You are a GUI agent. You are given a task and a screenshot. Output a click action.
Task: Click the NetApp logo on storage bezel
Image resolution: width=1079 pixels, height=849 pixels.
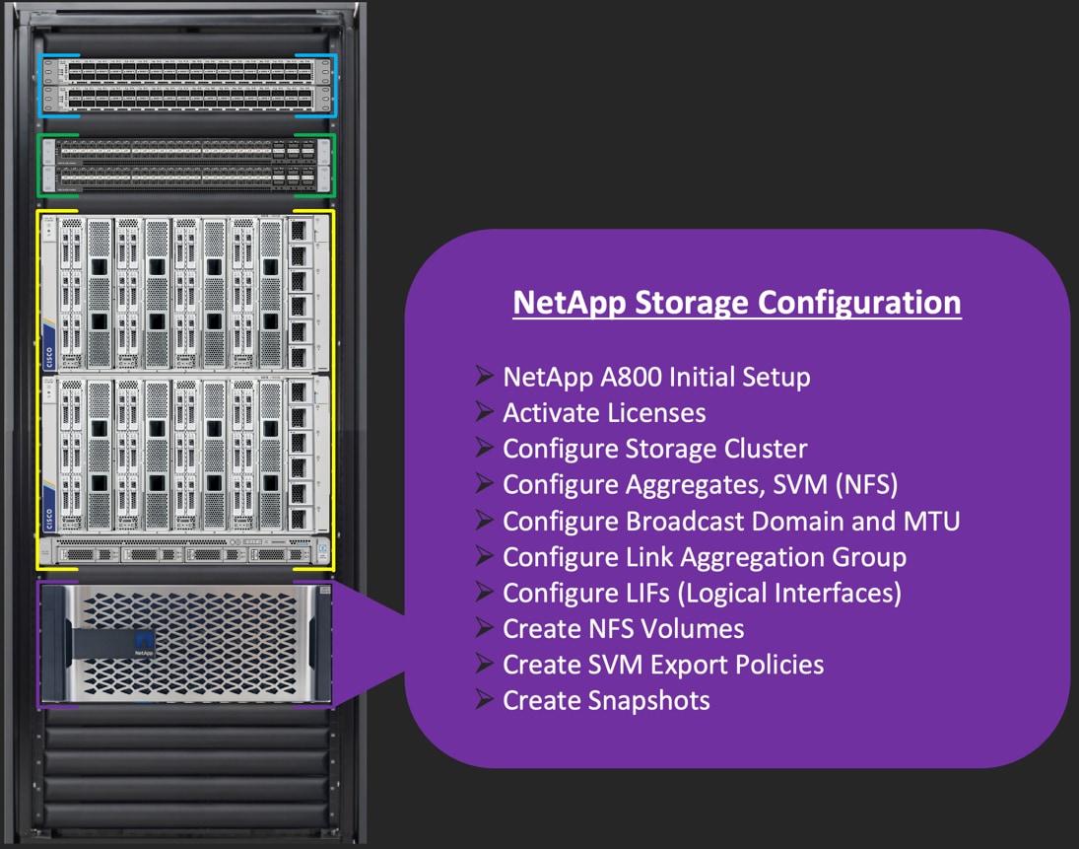(x=144, y=642)
